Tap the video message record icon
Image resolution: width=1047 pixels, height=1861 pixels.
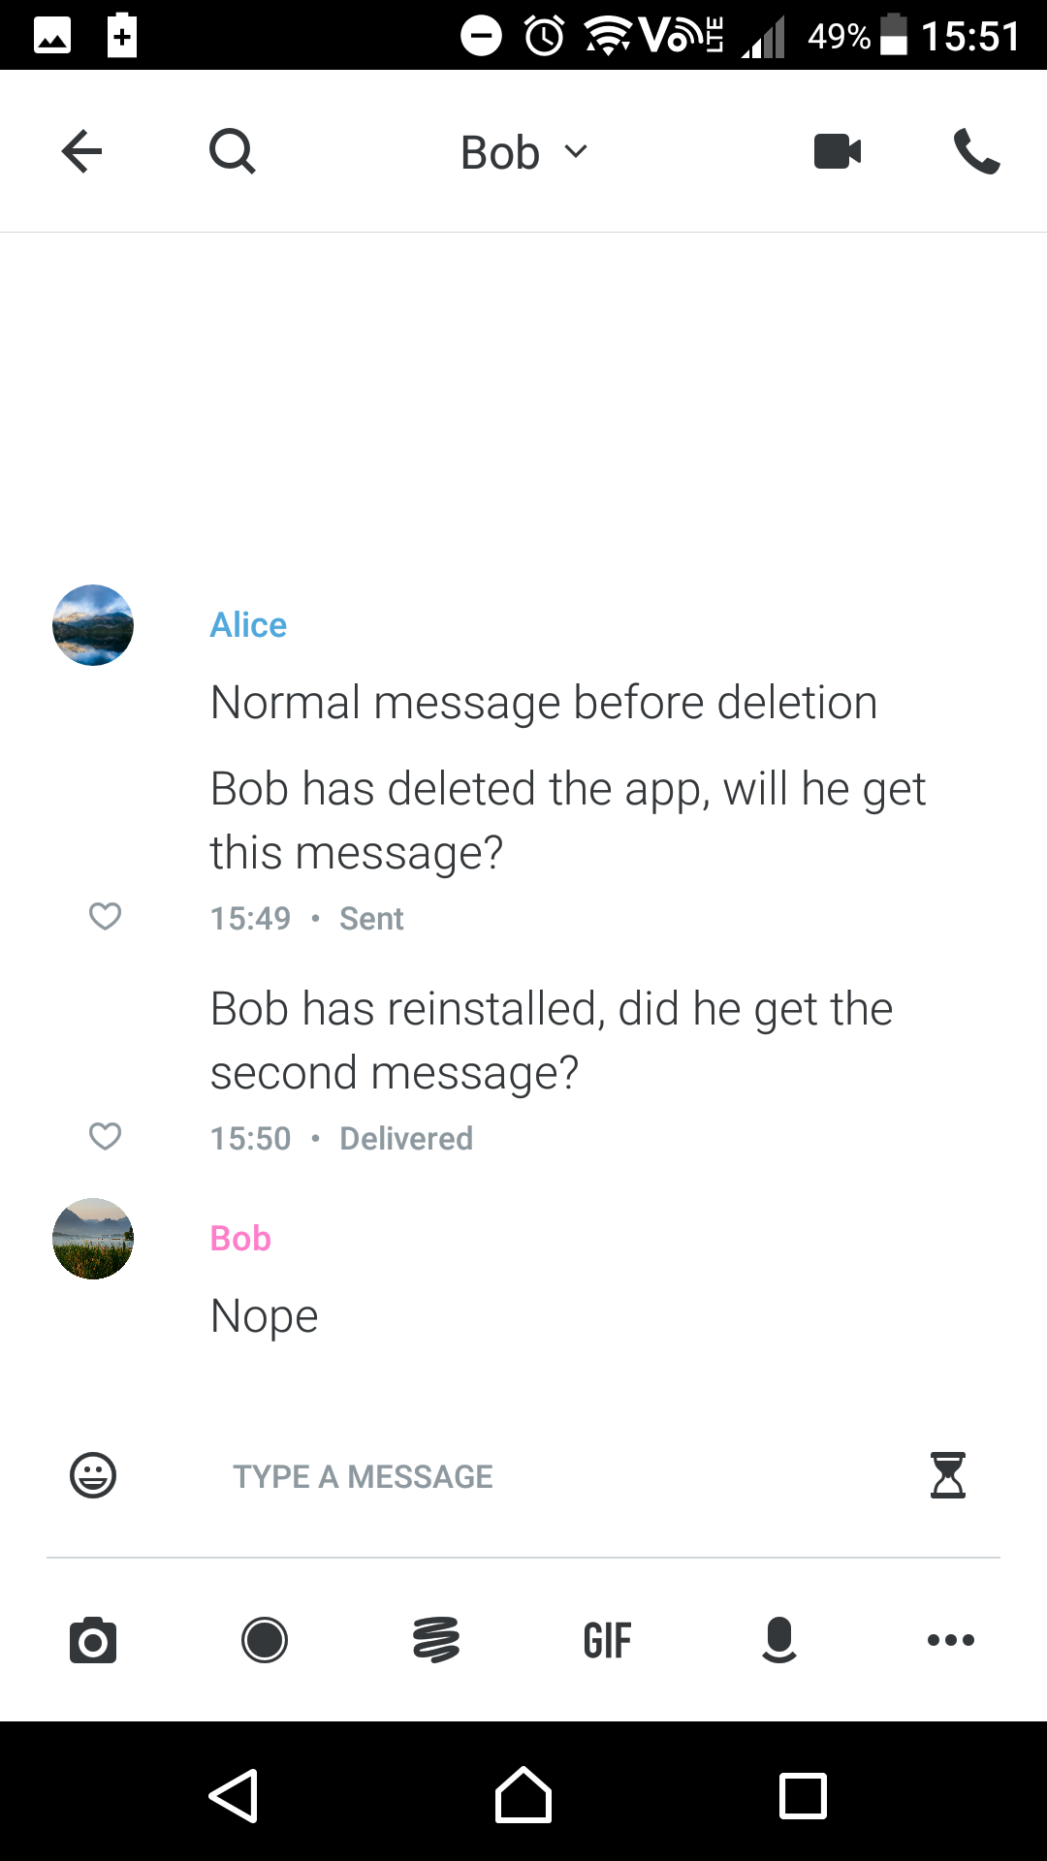coord(265,1640)
